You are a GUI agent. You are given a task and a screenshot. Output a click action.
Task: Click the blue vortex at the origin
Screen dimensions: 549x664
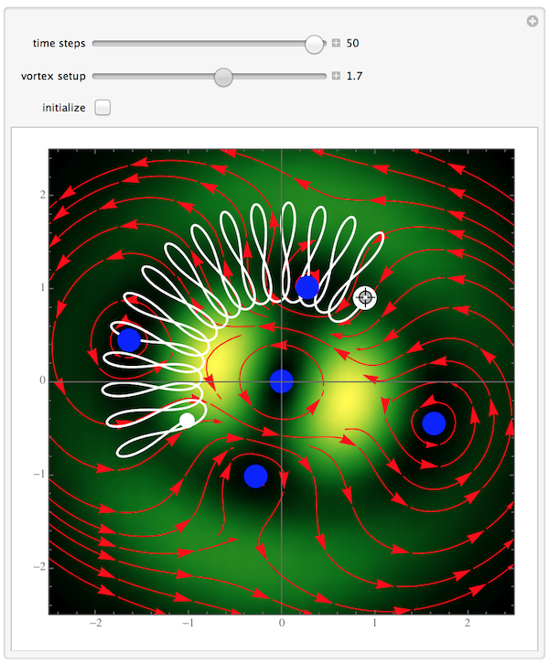281,381
